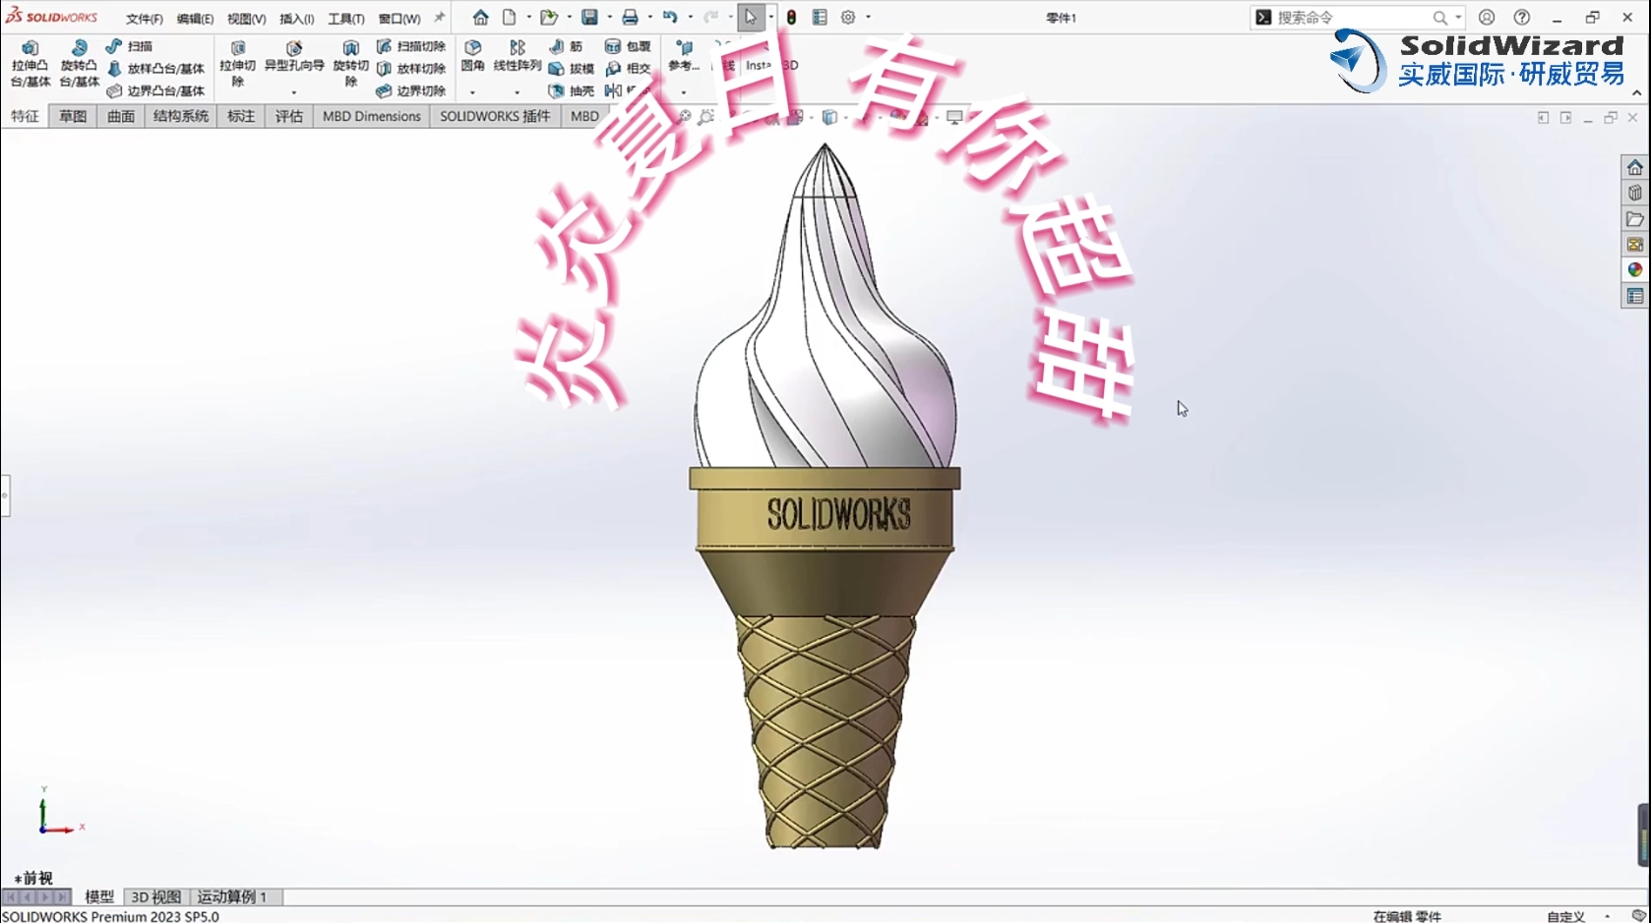Open the Appearances color ball task pane

[x=1635, y=269]
